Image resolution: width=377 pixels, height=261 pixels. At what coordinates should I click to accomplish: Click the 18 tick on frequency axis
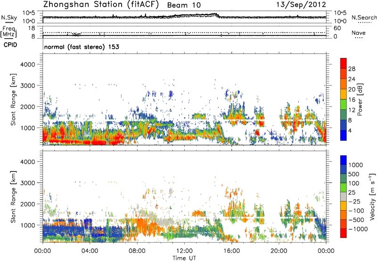tap(32, 28)
